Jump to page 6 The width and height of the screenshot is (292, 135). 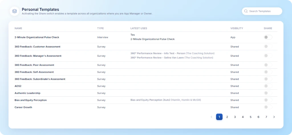[x=258, y=117]
